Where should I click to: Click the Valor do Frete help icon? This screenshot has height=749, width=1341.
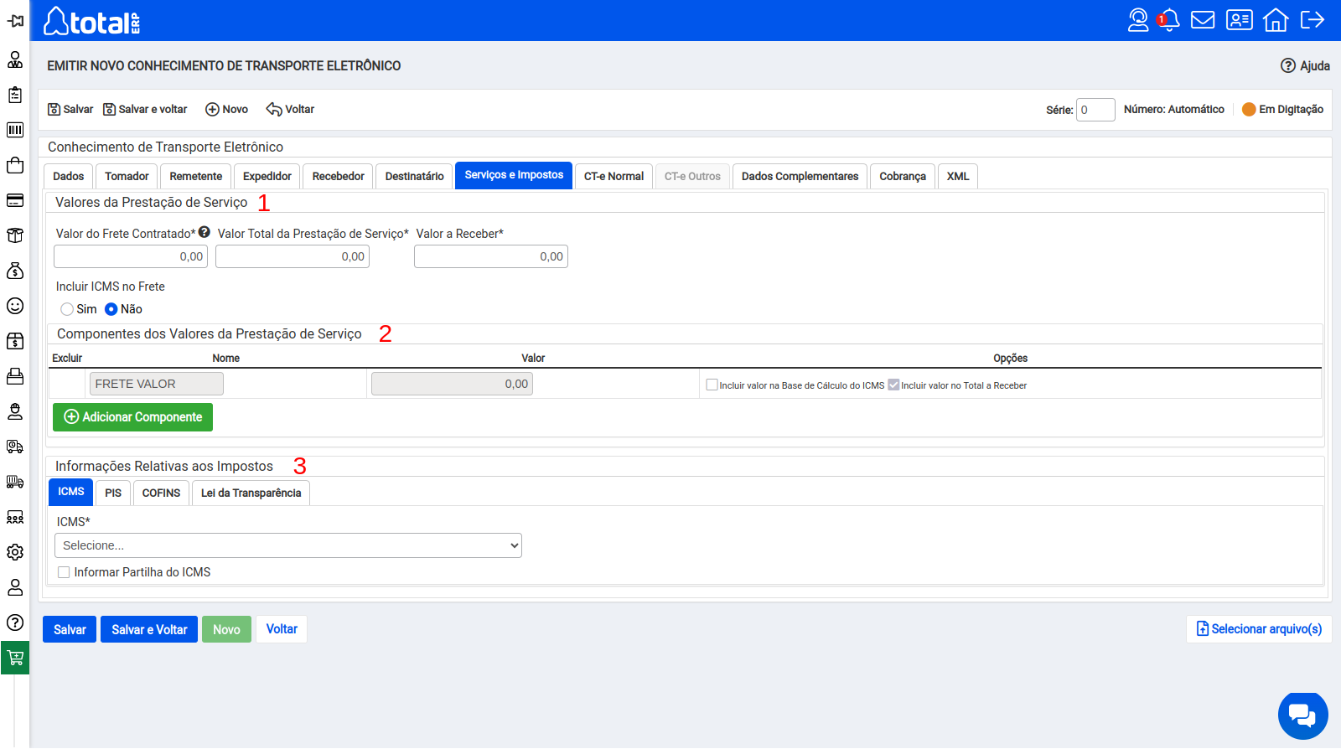coord(205,232)
